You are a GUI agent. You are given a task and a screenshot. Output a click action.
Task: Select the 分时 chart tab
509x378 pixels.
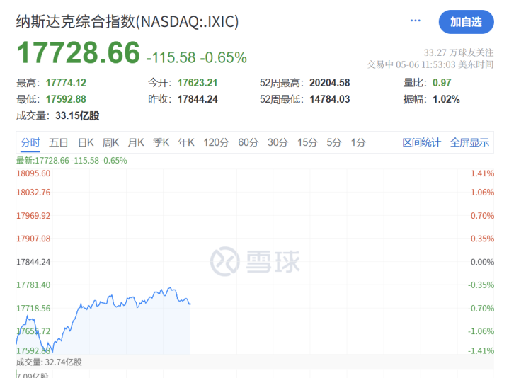pyautogui.click(x=30, y=142)
